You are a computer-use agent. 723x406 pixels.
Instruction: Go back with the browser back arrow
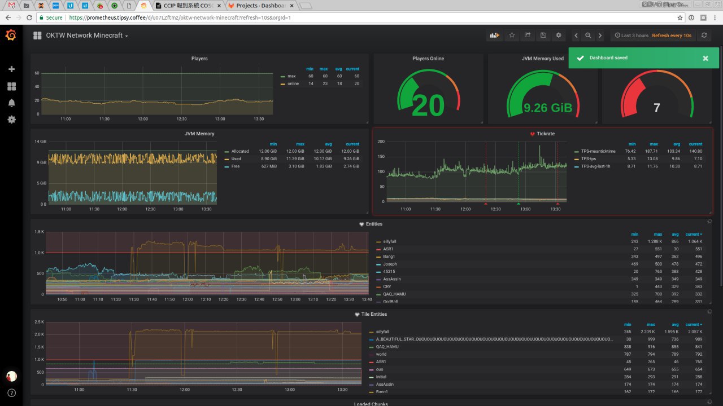[8, 17]
